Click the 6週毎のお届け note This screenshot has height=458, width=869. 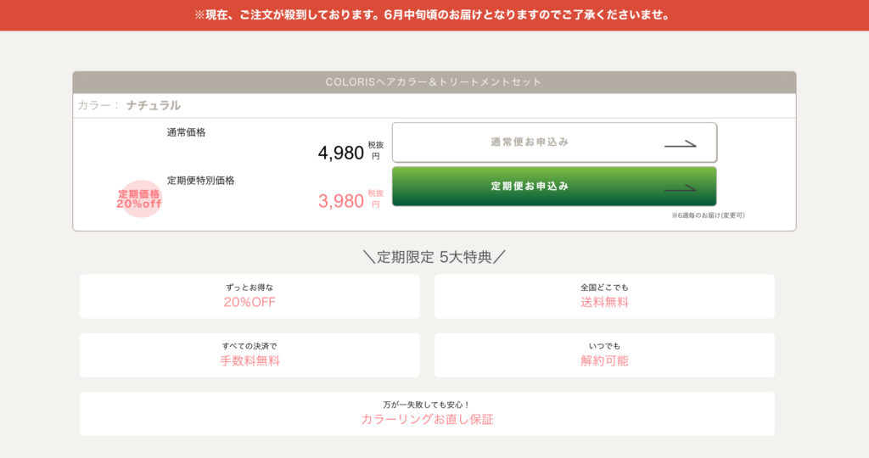(x=709, y=215)
